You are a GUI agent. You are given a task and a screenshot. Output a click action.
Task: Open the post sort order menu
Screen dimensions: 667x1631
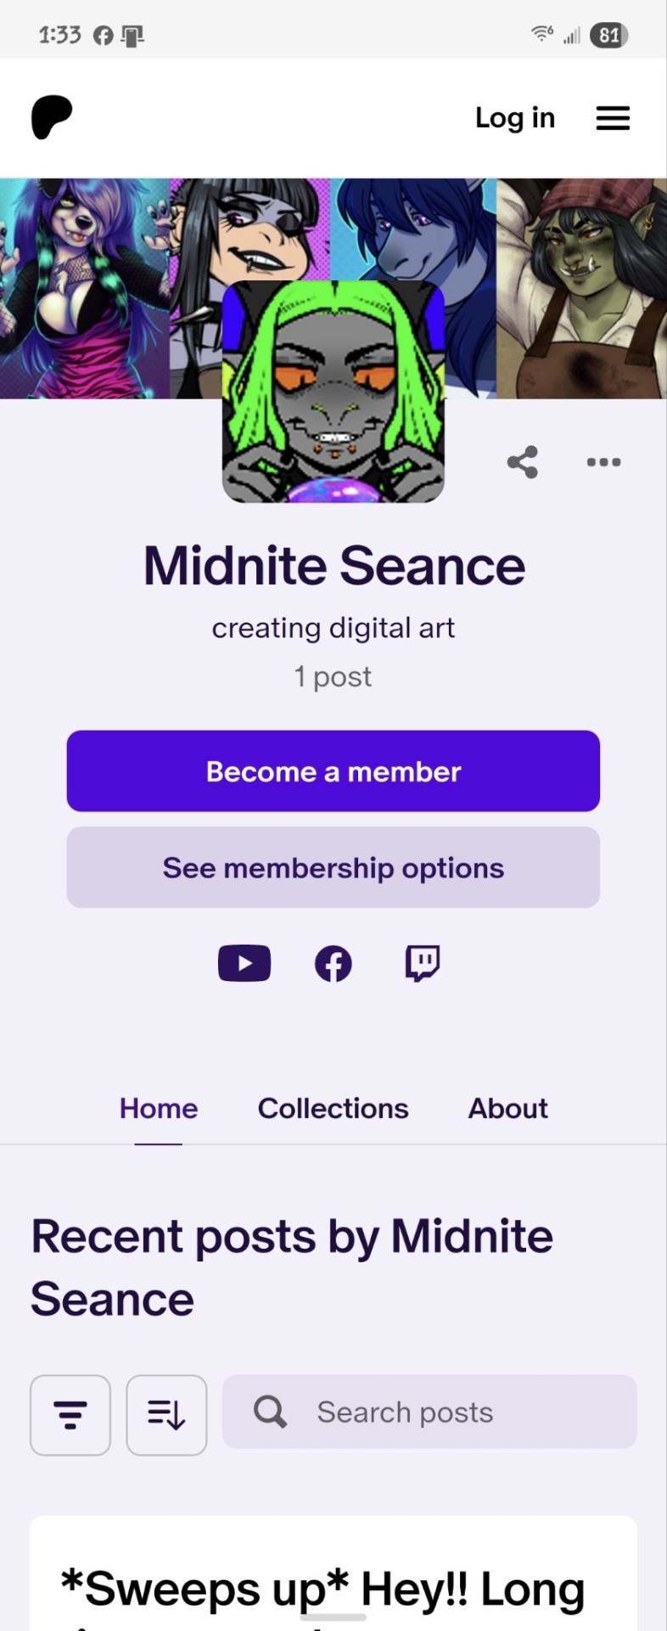pyautogui.click(x=166, y=1415)
